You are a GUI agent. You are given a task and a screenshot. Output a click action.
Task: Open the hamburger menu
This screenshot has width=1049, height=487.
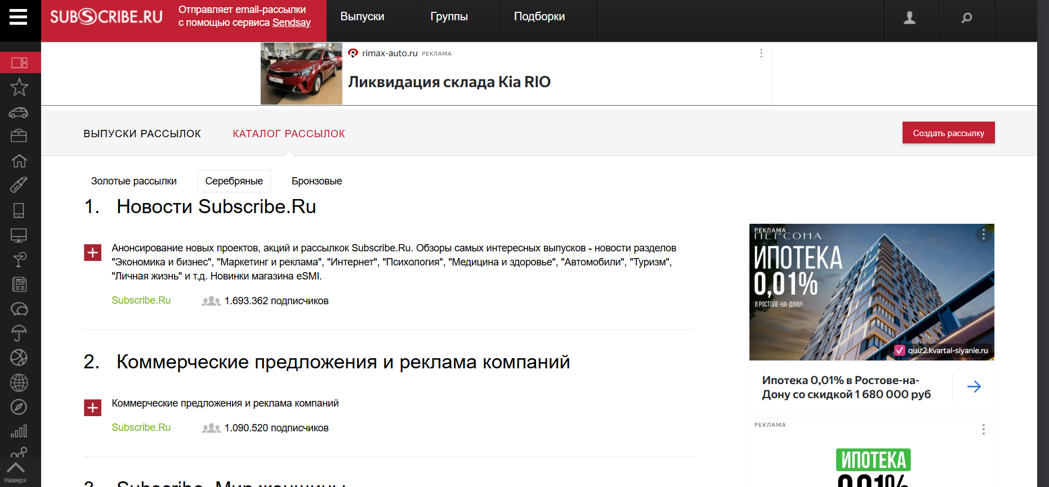coord(18,17)
